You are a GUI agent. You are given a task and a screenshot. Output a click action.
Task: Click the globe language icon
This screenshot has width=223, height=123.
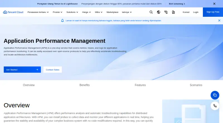coord(159,12)
